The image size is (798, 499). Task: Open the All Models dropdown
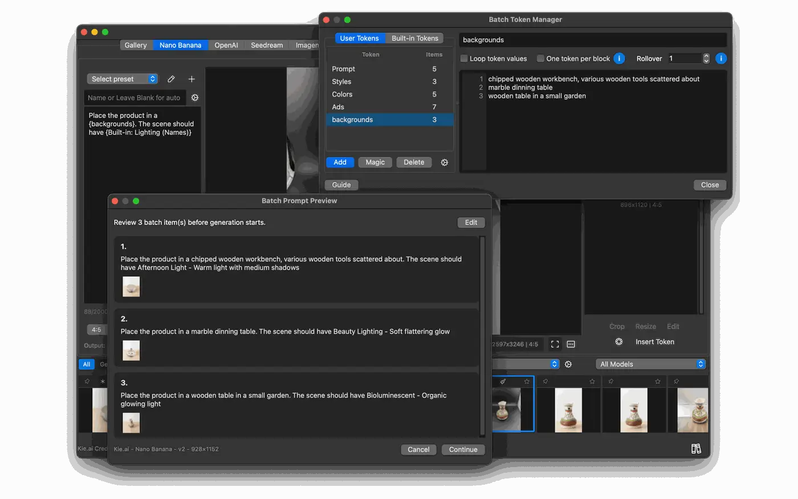[651, 364]
